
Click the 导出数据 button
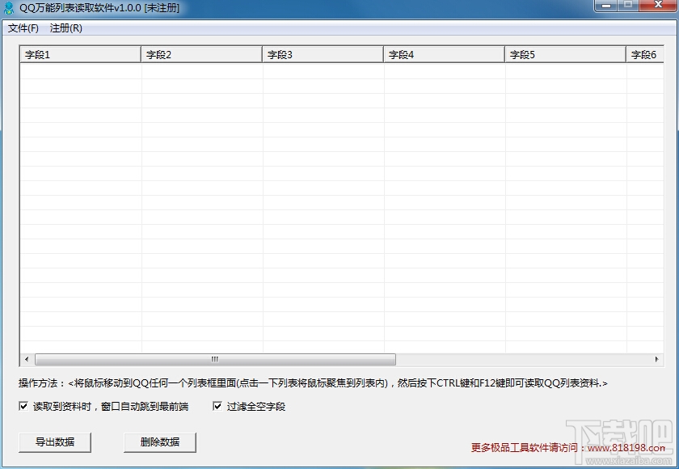pos(55,442)
